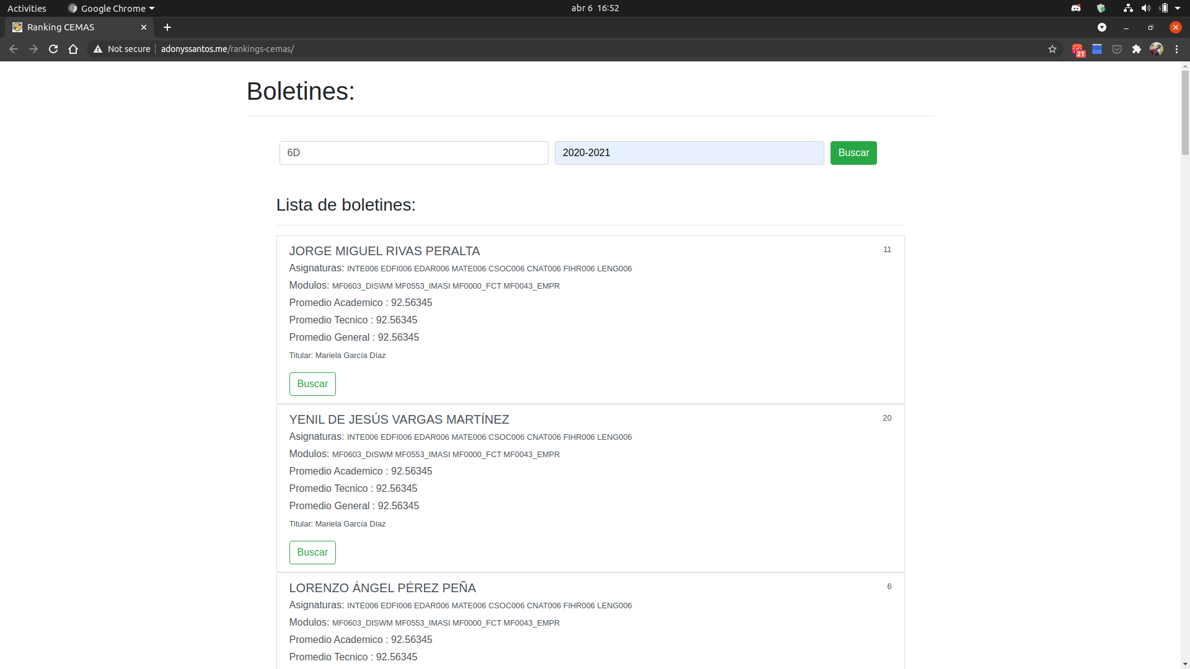Reload the page with the refresh icon

point(53,49)
